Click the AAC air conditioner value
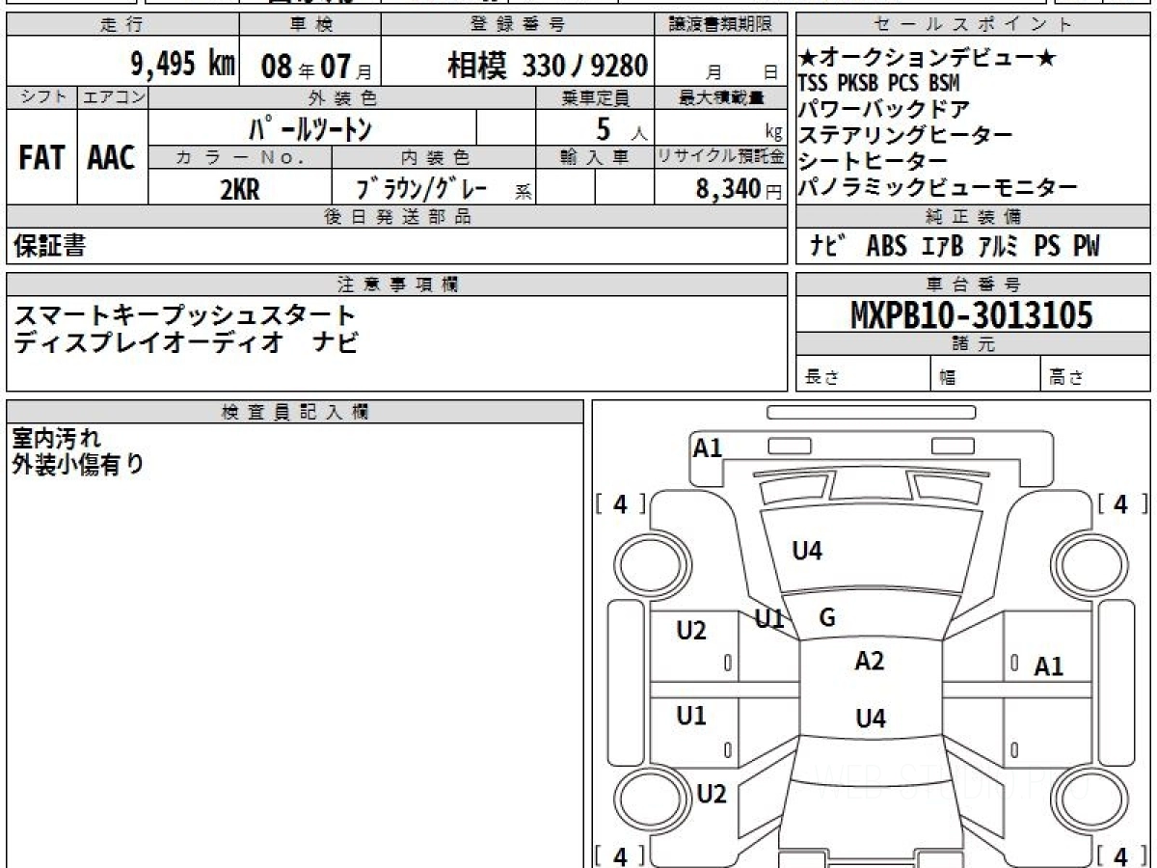Screen dimensions: 1157x868 click(112, 158)
